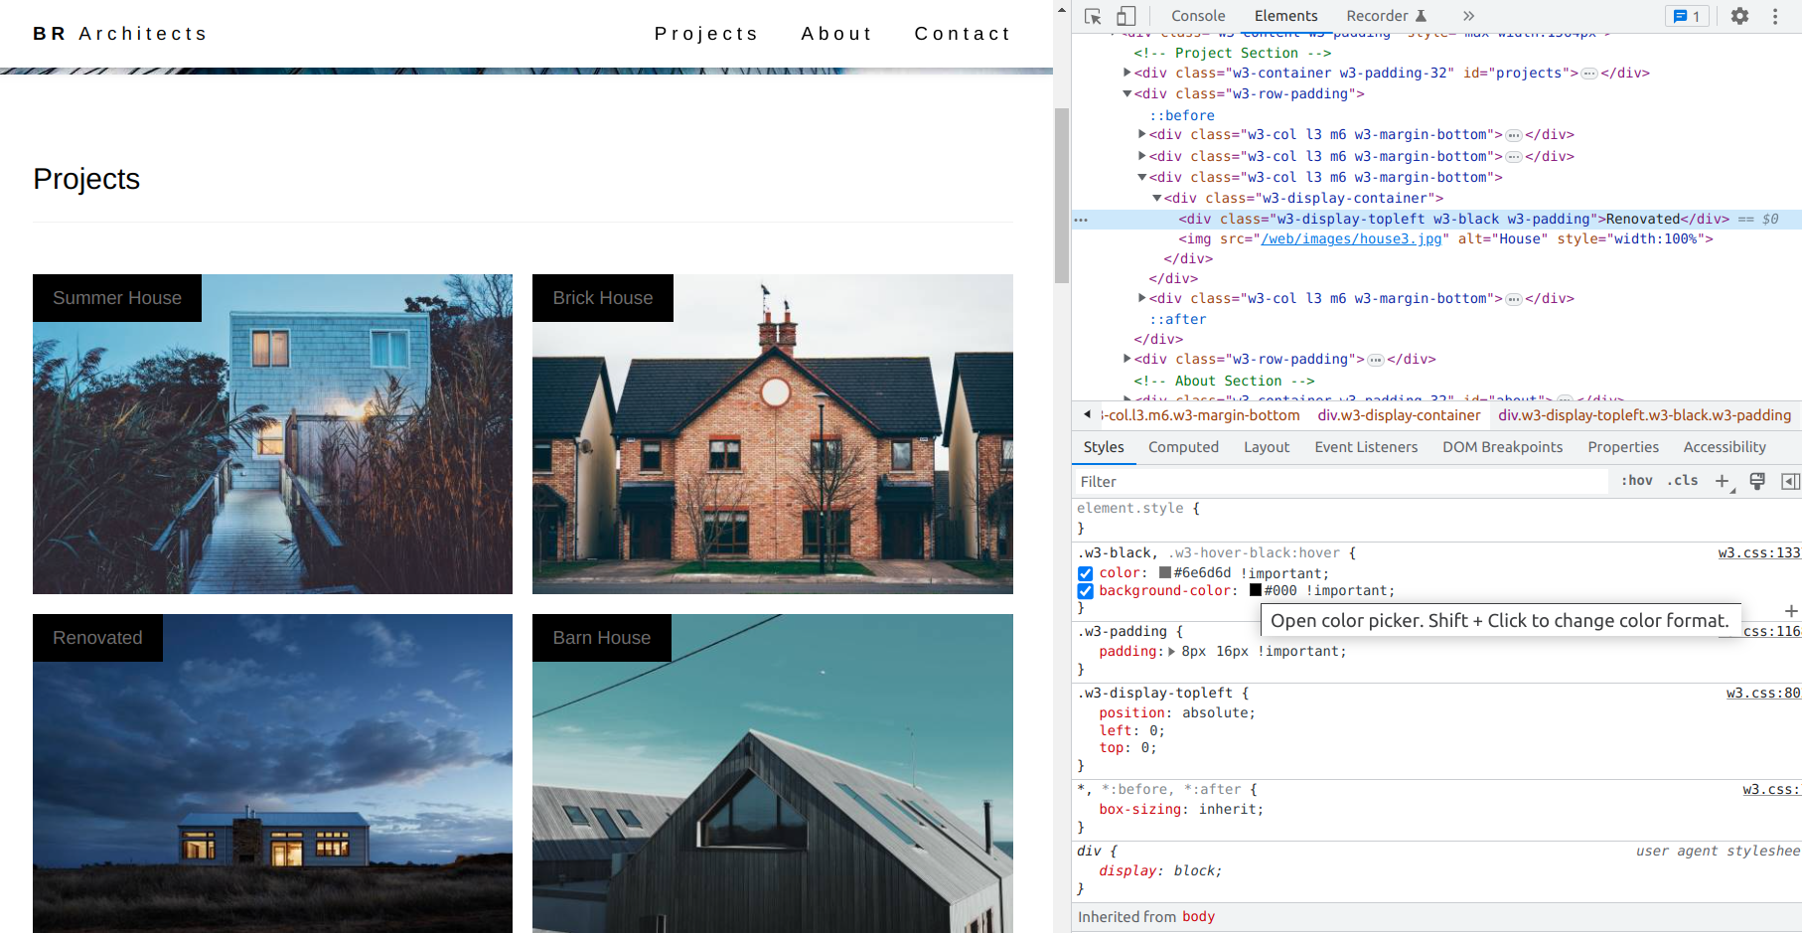The image size is (1802, 933).
Task: Click the Styles filter input field
Action: pos(1242,481)
